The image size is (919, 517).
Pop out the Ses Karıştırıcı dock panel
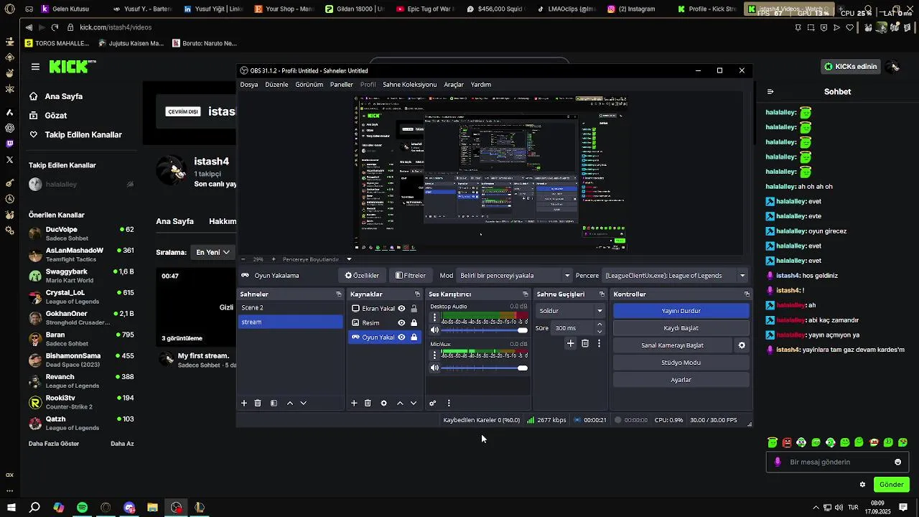525,294
